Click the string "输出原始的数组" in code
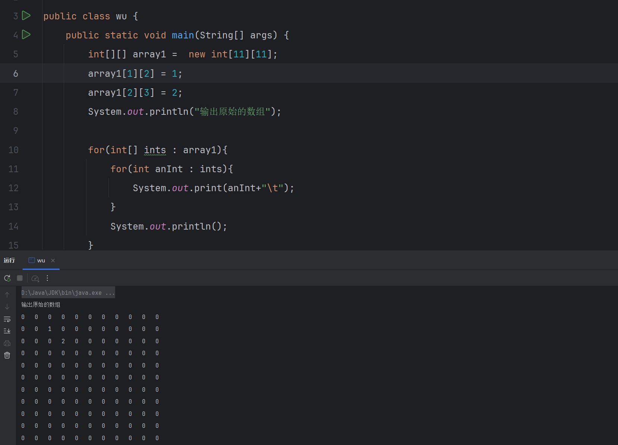Viewport: 618px width, 445px height. pyautogui.click(x=232, y=111)
